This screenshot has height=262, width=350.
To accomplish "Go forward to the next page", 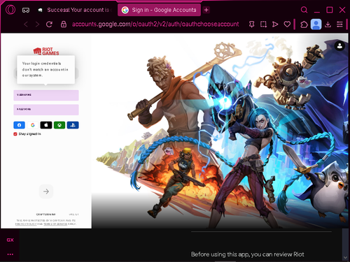I will tap(37, 24).
